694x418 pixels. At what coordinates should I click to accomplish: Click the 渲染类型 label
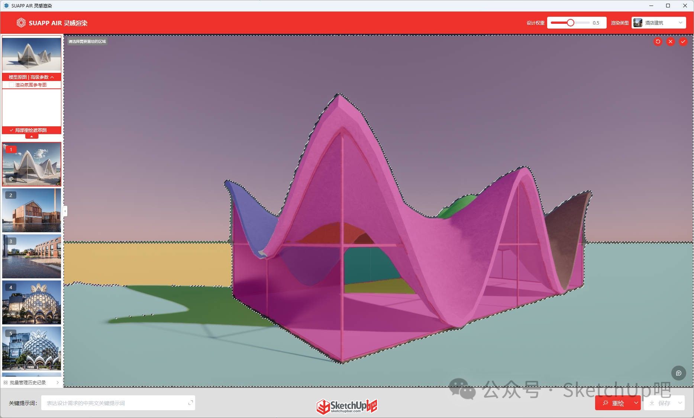(620, 23)
